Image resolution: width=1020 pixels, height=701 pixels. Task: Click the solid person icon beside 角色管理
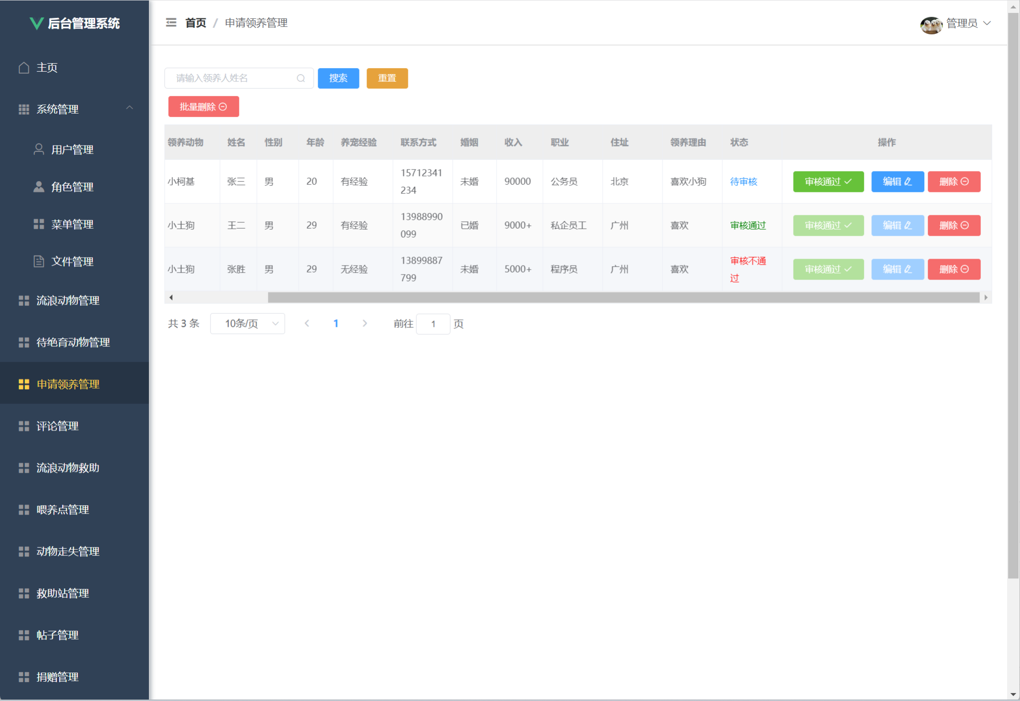pos(39,187)
